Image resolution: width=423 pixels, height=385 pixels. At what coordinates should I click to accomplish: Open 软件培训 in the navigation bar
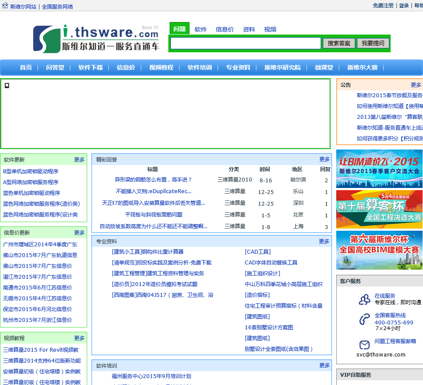(x=199, y=67)
